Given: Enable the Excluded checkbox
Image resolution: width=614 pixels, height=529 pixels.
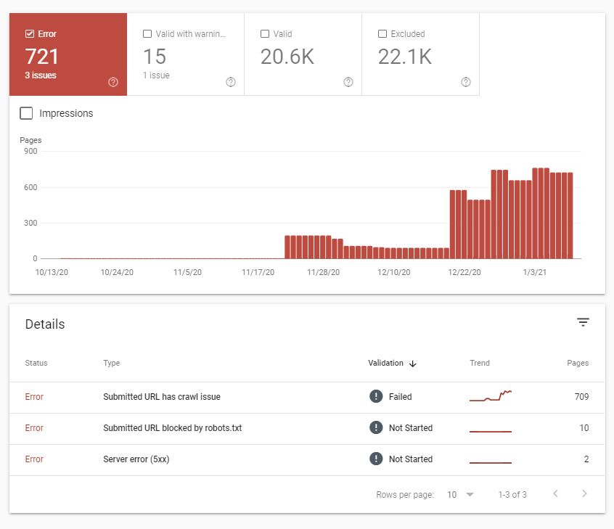Looking at the screenshot, I should (382, 33).
